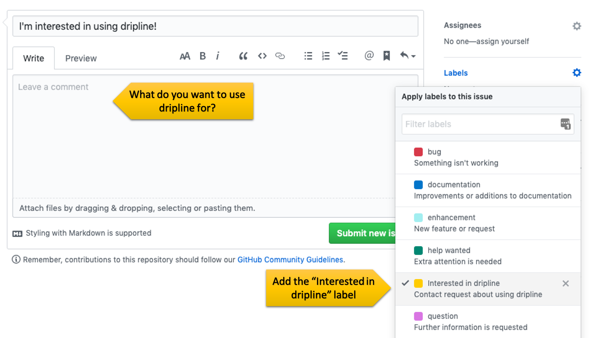590x338 pixels.
Task: Click the yellow Interested in dripline swatch
Action: point(418,283)
